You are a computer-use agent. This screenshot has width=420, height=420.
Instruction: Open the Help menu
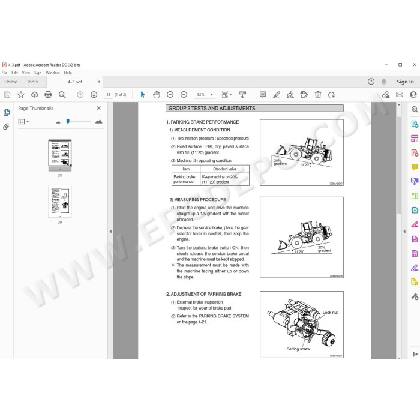(x=68, y=73)
